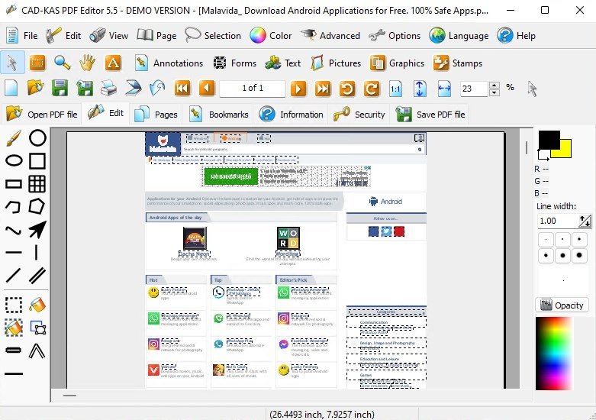Select the square shape tool
The width and height of the screenshot is (596, 420).
[37, 160]
